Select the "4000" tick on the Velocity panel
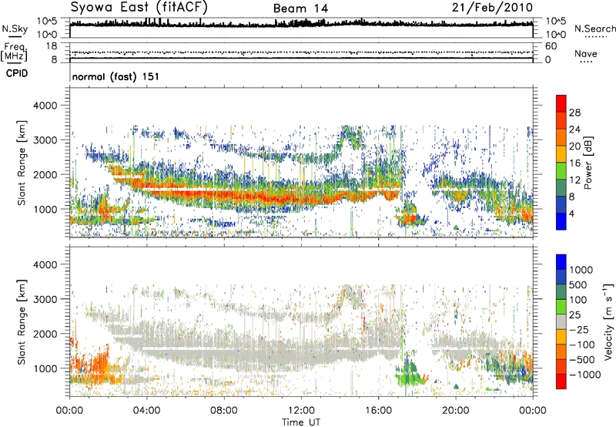The image size is (616, 427). [x=45, y=264]
